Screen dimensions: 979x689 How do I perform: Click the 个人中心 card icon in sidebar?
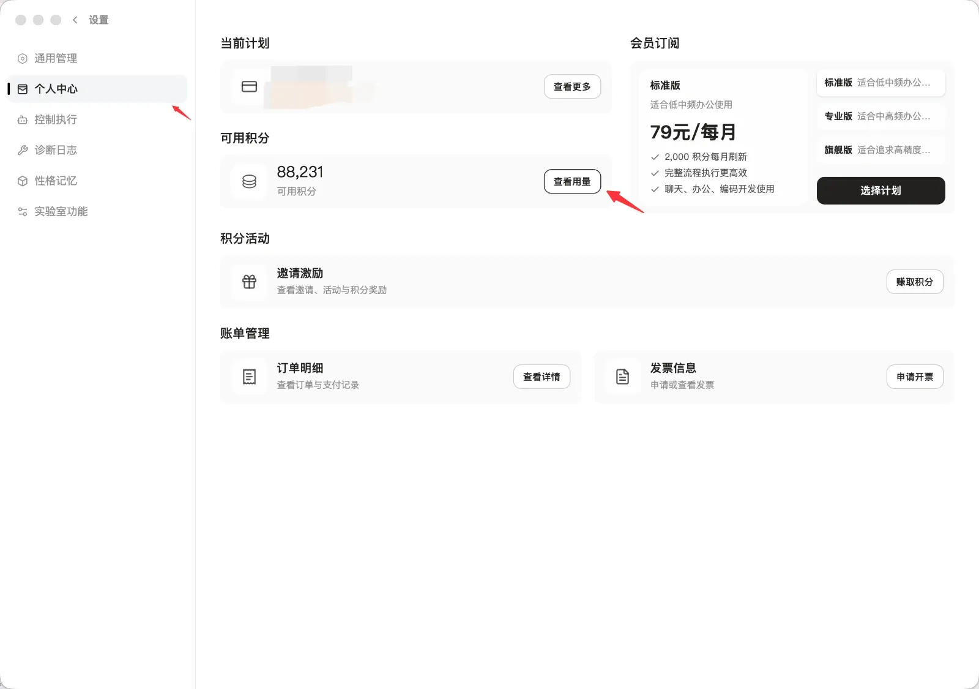23,89
